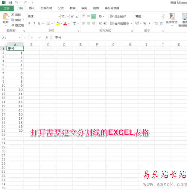Expand underline style dropdown arrow
This screenshot has height=190, width=187.
[x=43, y=23]
